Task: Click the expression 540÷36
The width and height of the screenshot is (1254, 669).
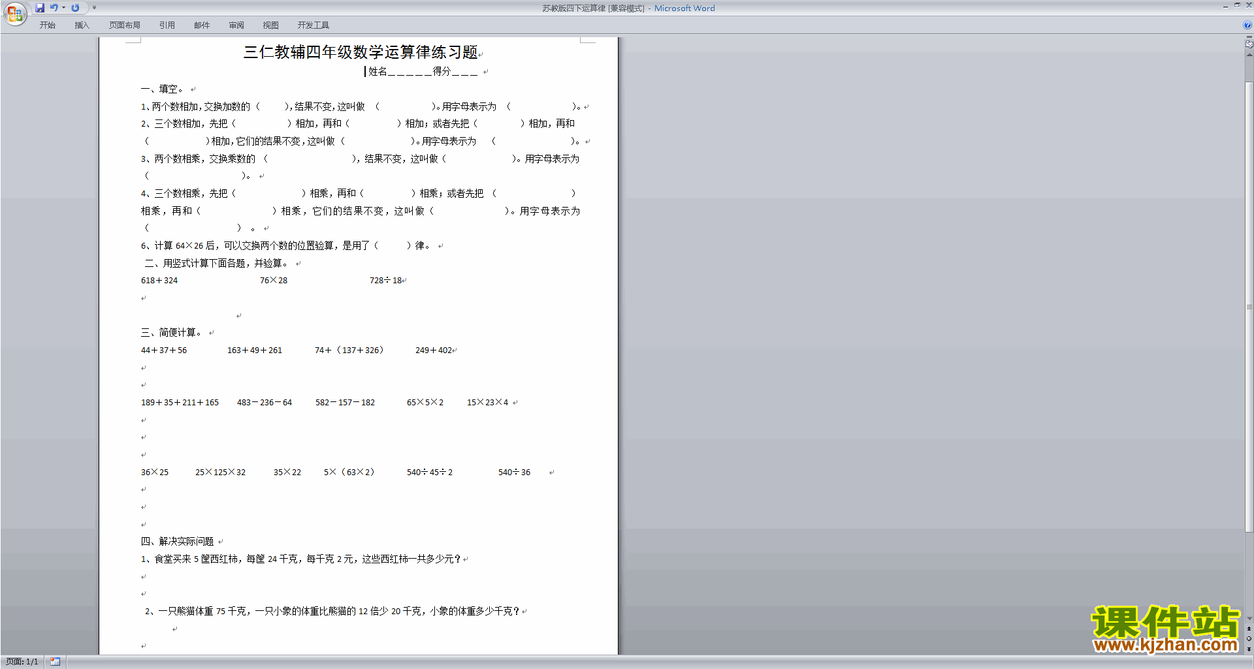Action: point(514,473)
